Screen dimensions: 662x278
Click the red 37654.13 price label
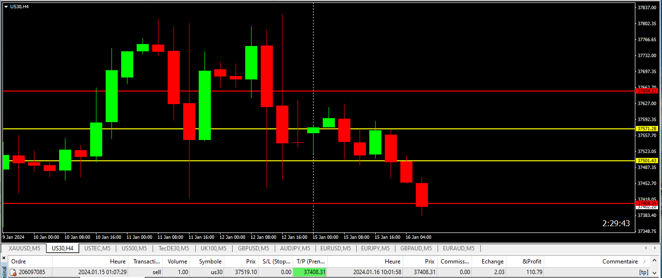pyautogui.click(x=647, y=91)
